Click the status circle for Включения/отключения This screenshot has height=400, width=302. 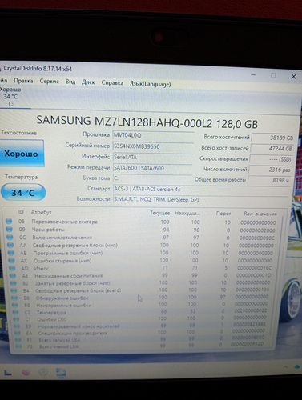coord(10,237)
